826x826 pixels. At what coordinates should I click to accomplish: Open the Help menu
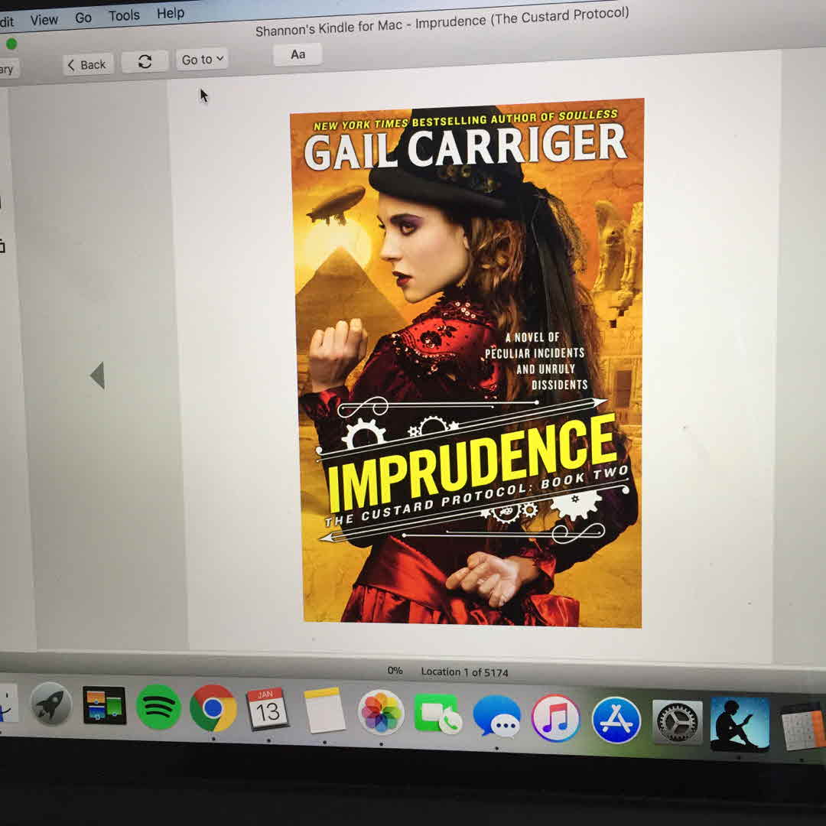[x=171, y=13]
